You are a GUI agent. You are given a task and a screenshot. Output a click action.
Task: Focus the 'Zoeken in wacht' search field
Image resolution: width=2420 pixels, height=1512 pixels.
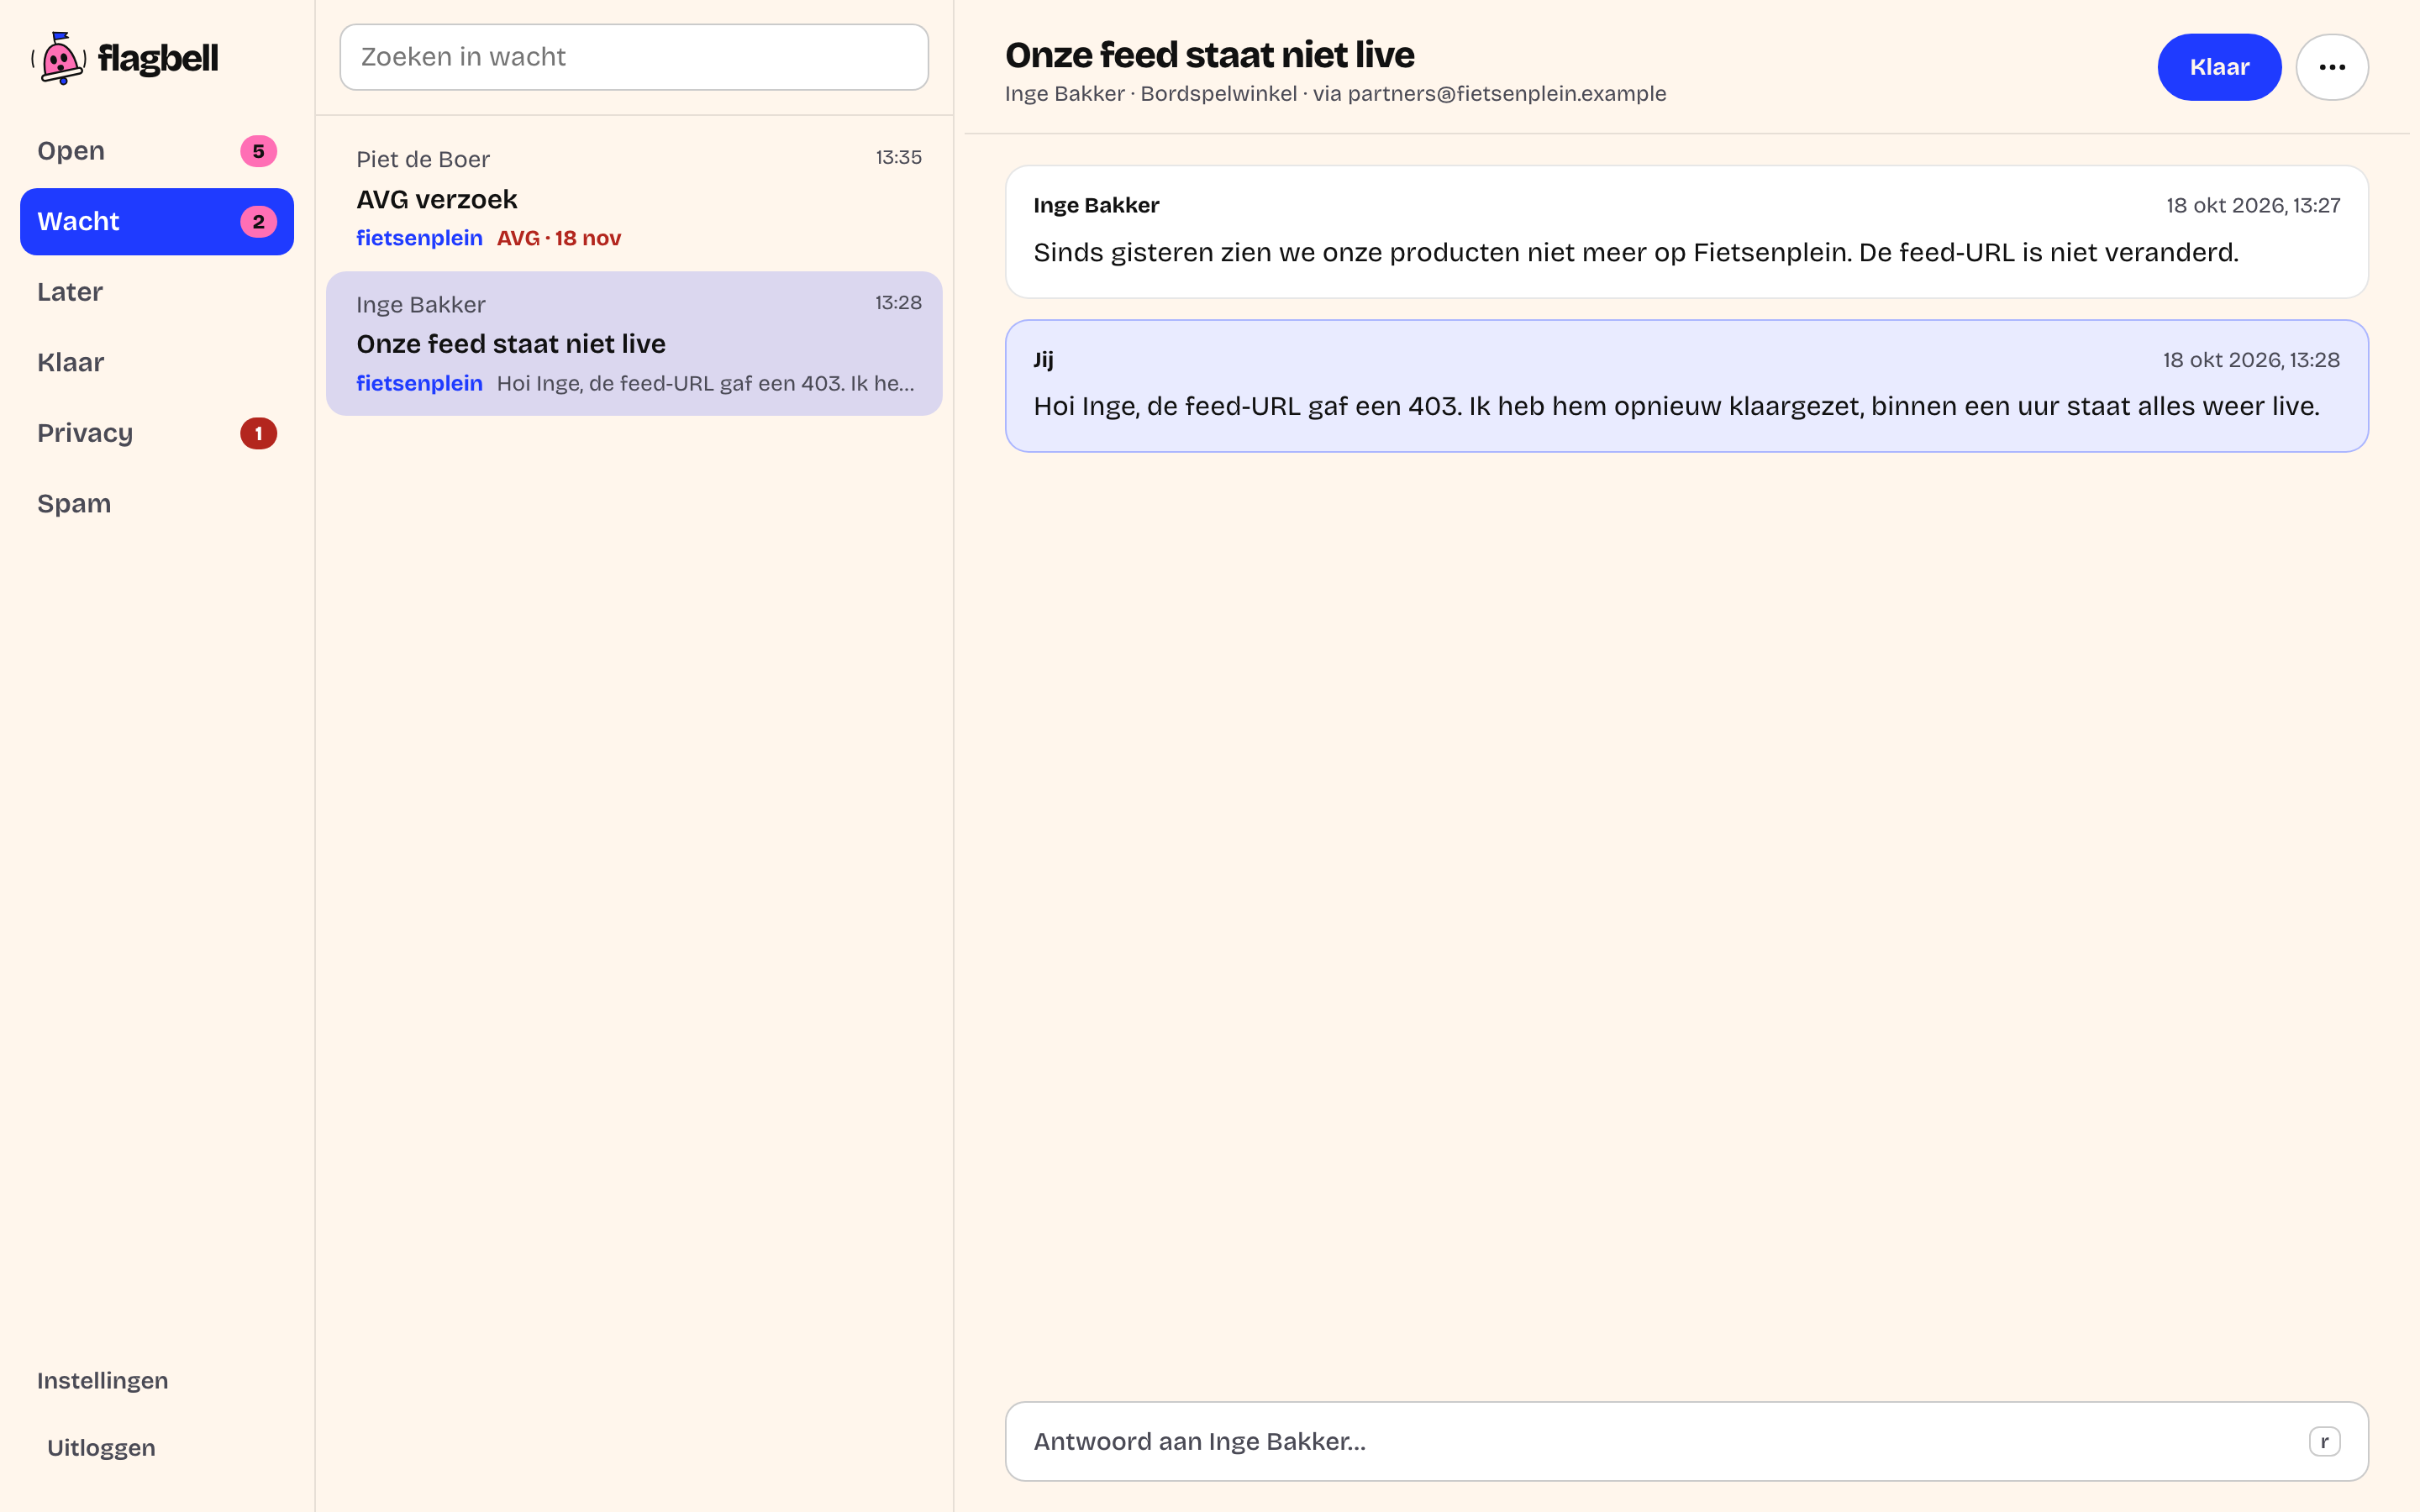tap(634, 57)
